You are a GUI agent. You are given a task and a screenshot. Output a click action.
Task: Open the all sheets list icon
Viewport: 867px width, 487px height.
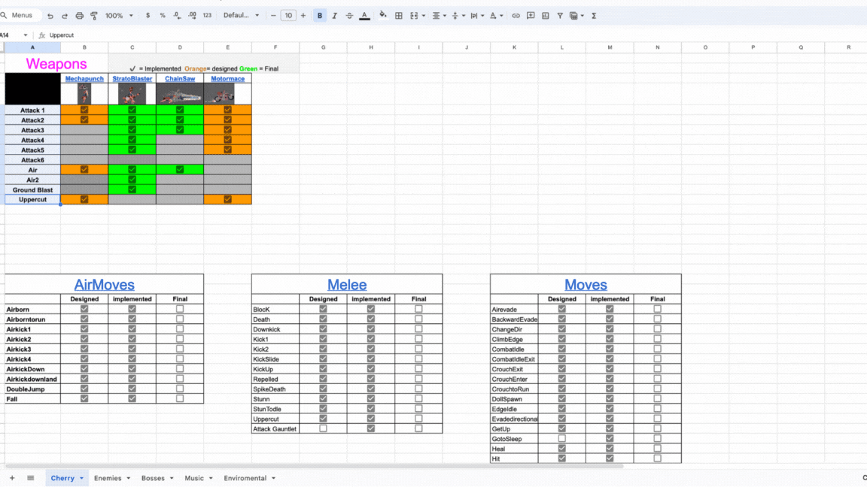coord(30,478)
